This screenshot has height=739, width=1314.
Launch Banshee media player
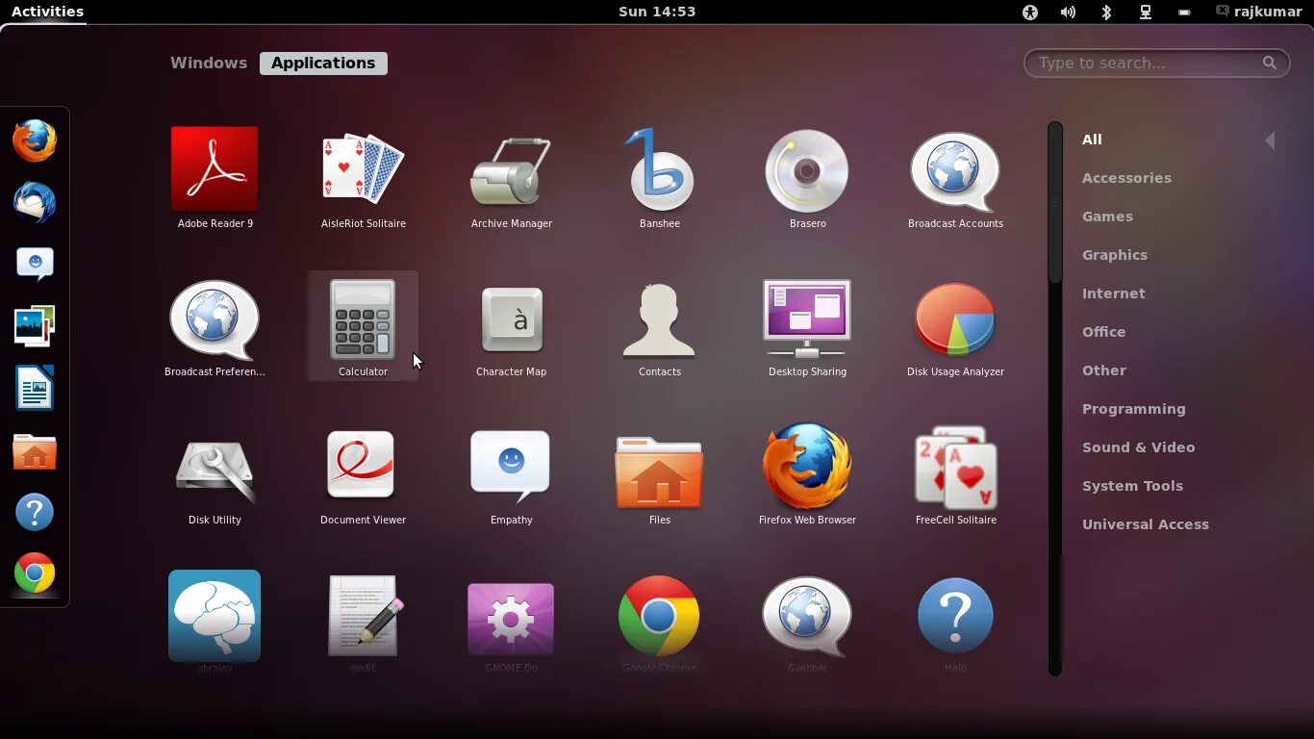click(x=659, y=178)
